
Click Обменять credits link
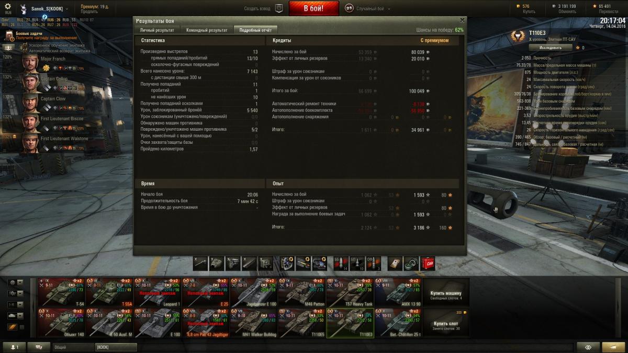(x=567, y=12)
